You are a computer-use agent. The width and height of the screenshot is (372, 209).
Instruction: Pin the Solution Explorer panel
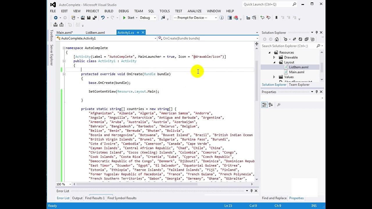pyautogui.click(x=316, y=33)
